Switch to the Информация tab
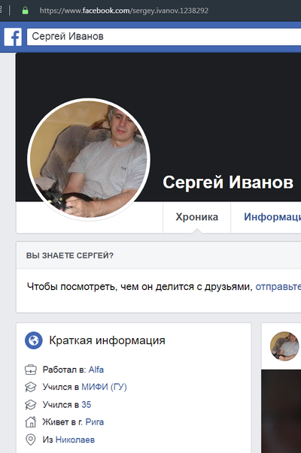The image size is (301, 453). 272,217
